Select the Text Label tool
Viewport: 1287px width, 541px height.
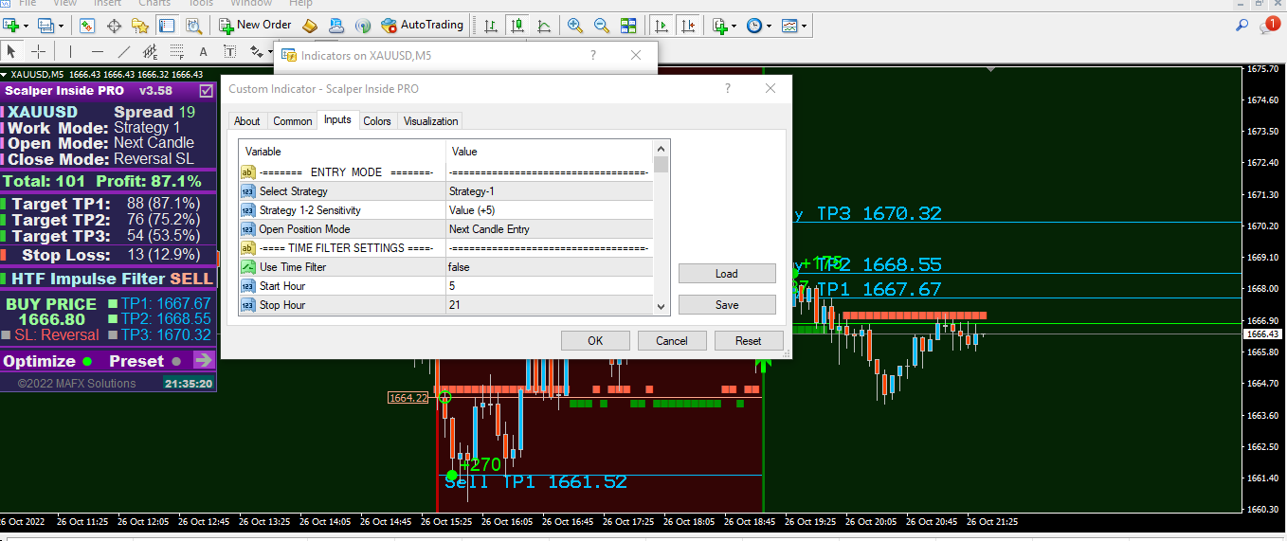(x=229, y=51)
